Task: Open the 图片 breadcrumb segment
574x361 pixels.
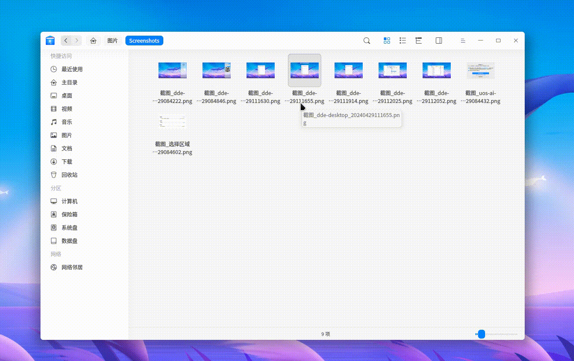Action: coord(112,41)
